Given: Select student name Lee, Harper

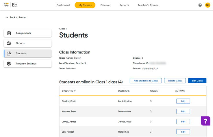Looking at the screenshot, I should 68,132.
